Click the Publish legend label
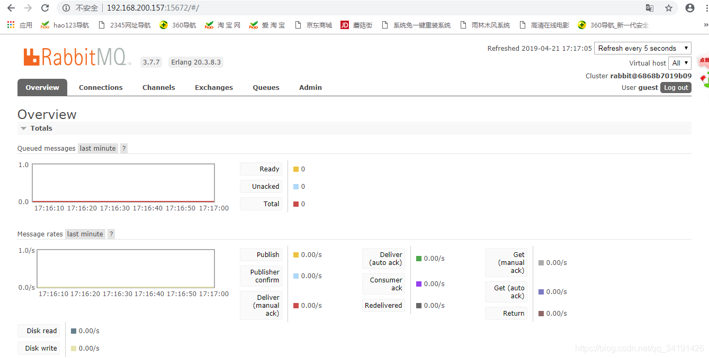Screen dimensions: 709x358 click(261, 255)
